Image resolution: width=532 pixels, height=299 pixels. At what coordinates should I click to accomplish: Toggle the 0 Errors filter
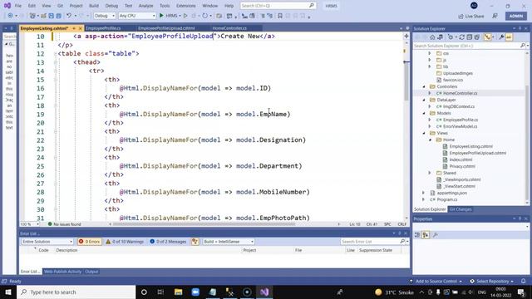(x=90, y=242)
